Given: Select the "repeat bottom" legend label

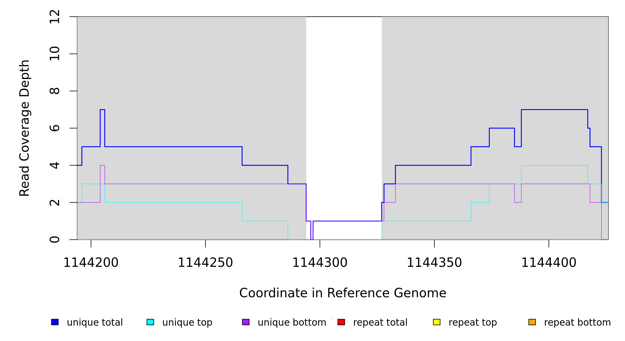Looking at the screenshot, I should 577,323.
